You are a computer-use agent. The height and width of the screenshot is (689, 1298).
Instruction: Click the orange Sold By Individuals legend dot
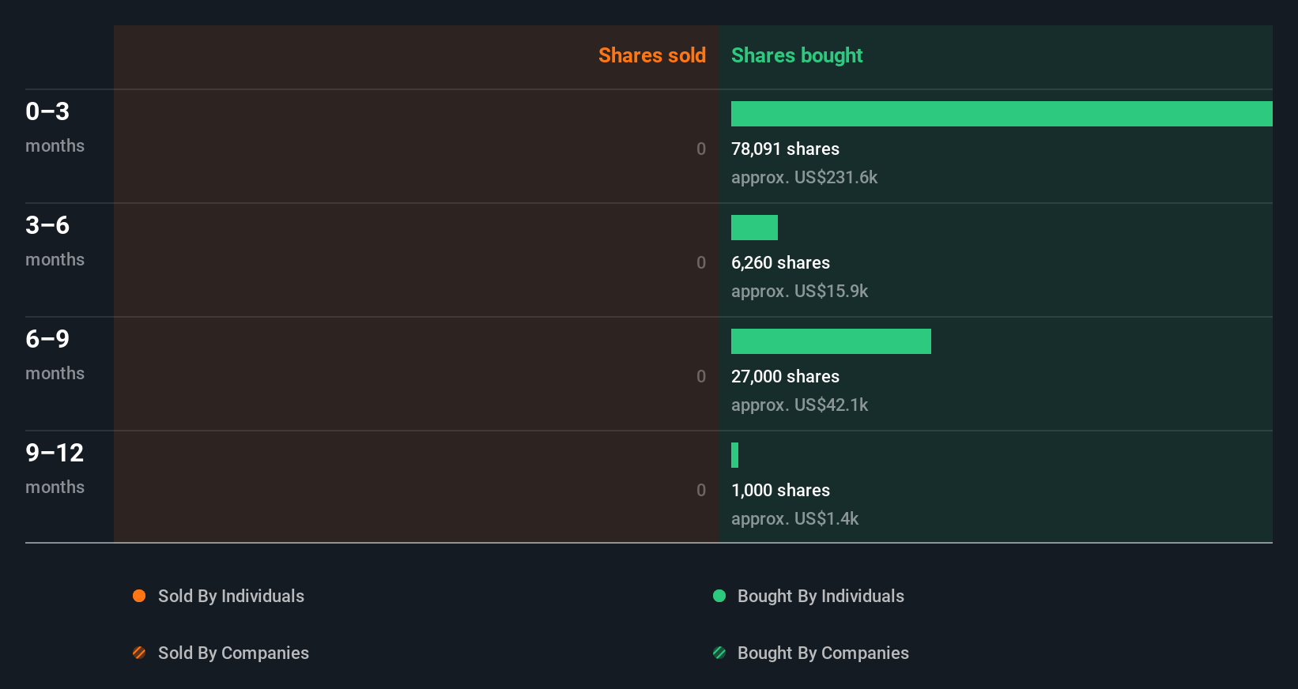139,596
